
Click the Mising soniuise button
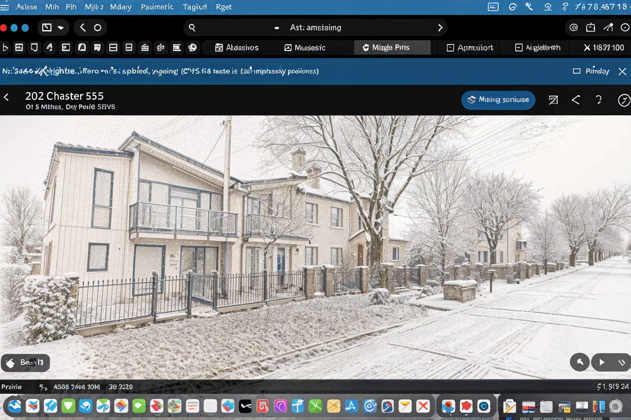498,100
